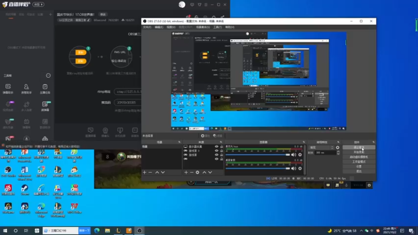Open 弹幕助手 tool in streaming companion

coord(8,89)
